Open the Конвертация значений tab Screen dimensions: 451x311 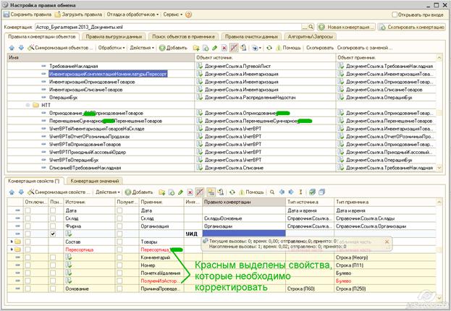pyautogui.click(x=95, y=181)
